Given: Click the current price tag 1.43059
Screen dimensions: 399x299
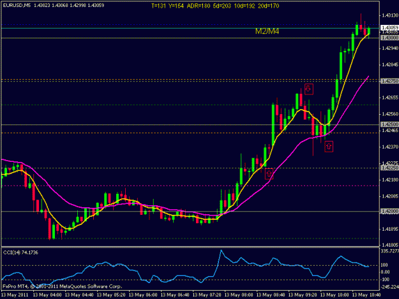Looking at the screenshot, I should 389,27.
